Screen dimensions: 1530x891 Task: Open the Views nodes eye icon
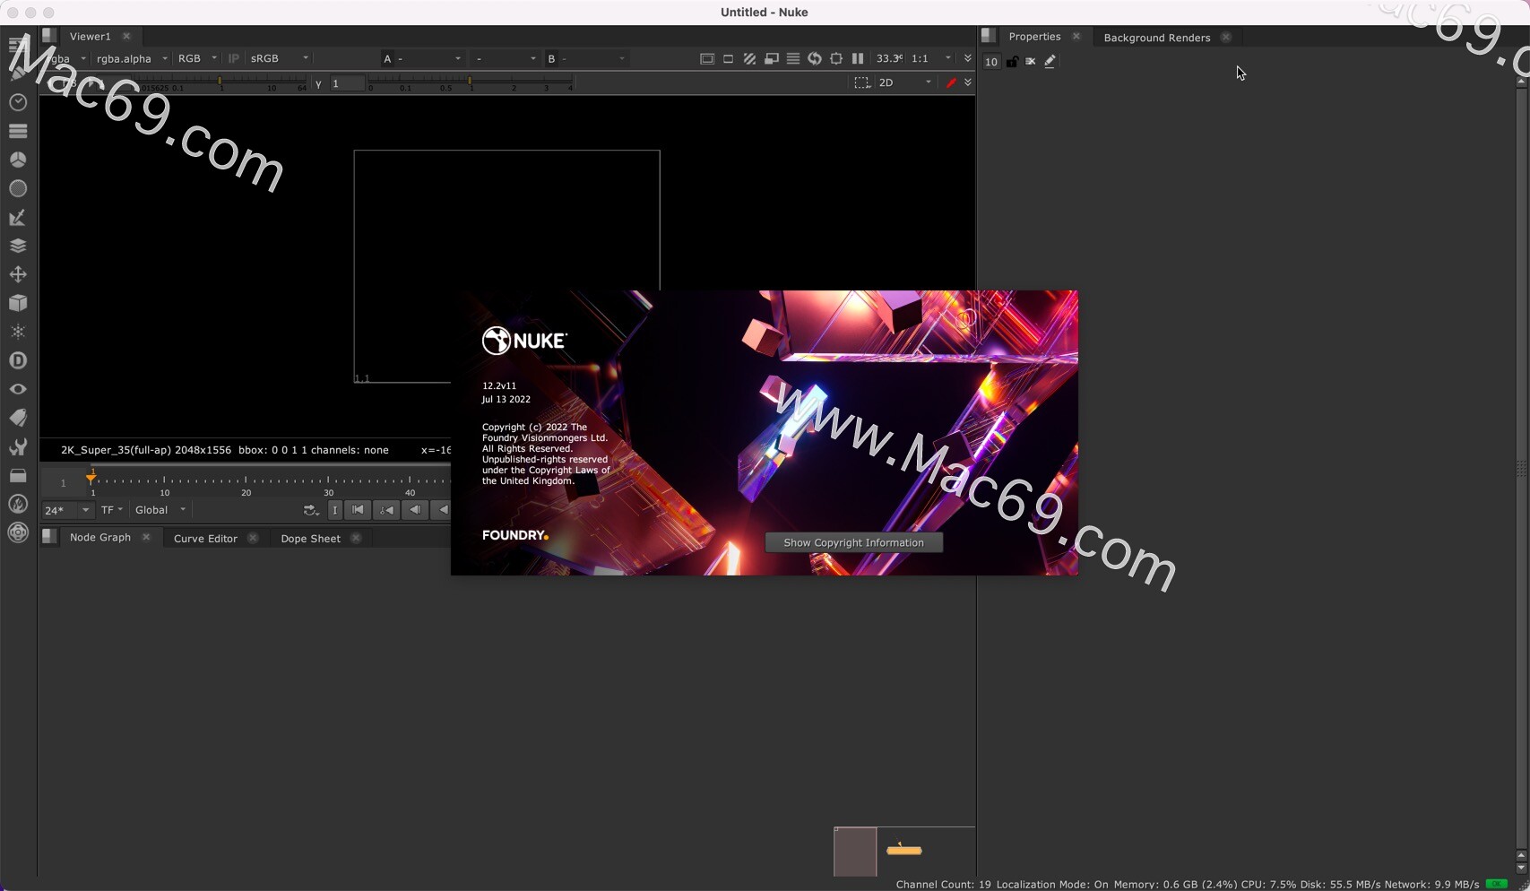pyautogui.click(x=18, y=389)
